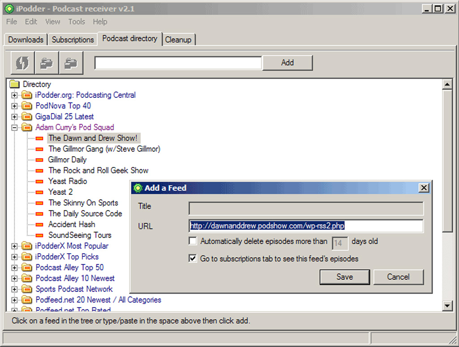The height and width of the screenshot is (347, 459).
Task: Uncheck go to subscriptions tab option
Action: (x=193, y=259)
